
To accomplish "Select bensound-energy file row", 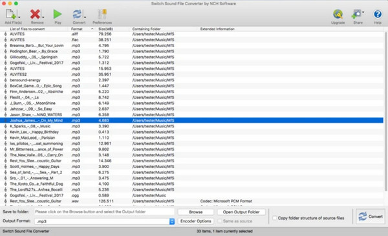I will tap(192, 80).
